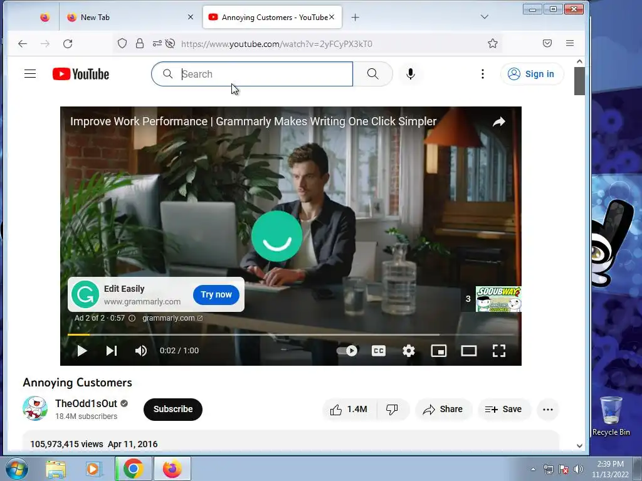Show hidden system tray icons
This screenshot has height=481, width=642.
(x=533, y=469)
